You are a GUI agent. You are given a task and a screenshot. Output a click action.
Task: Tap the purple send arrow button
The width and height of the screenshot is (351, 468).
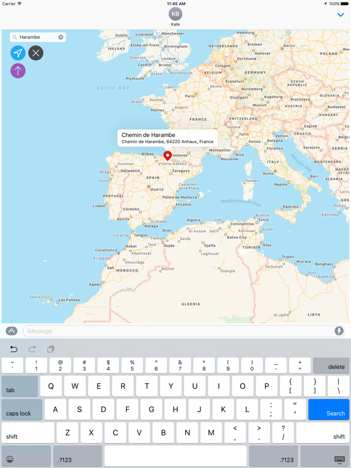(18, 71)
